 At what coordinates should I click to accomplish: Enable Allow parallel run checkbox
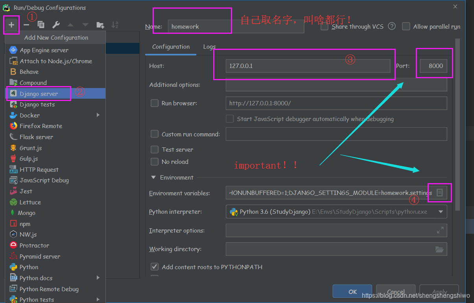(406, 26)
